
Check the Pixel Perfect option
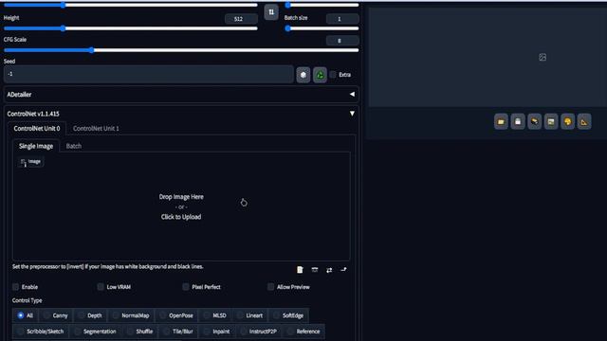186,287
